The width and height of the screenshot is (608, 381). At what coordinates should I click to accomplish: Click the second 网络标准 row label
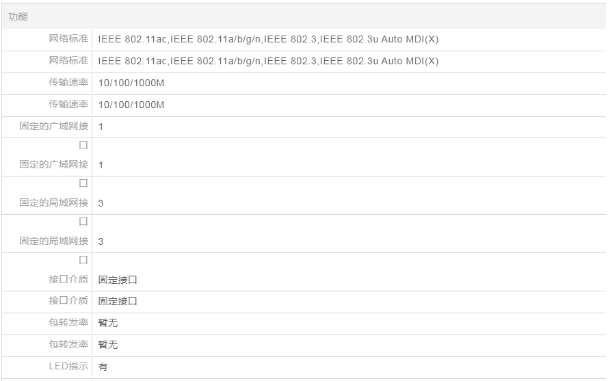point(68,61)
